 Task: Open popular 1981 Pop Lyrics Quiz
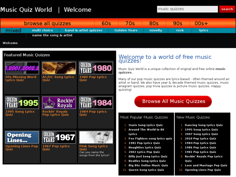click(144, 143)
